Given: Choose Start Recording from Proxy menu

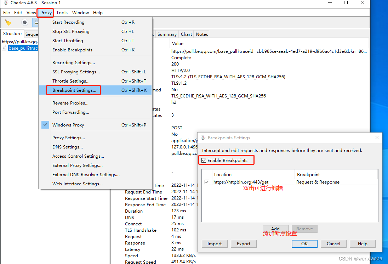Looking at the screenshot, I should [x=95, y=22].
